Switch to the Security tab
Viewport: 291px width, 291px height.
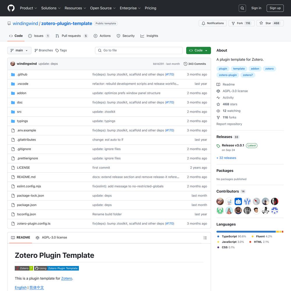coord(126,36)
